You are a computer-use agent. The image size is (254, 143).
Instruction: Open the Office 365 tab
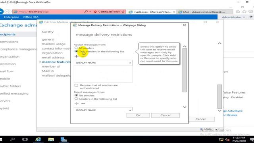tap(31, 17)
